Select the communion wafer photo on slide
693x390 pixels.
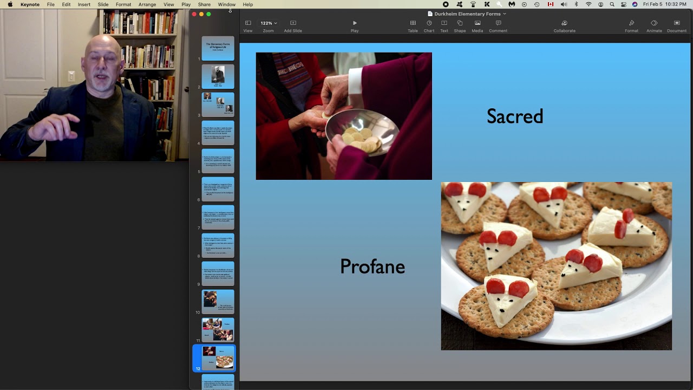coord(344,116)
